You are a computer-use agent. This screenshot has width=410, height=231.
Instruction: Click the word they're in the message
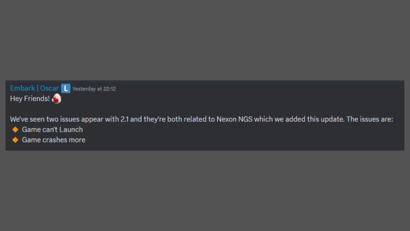click(155, 119)
